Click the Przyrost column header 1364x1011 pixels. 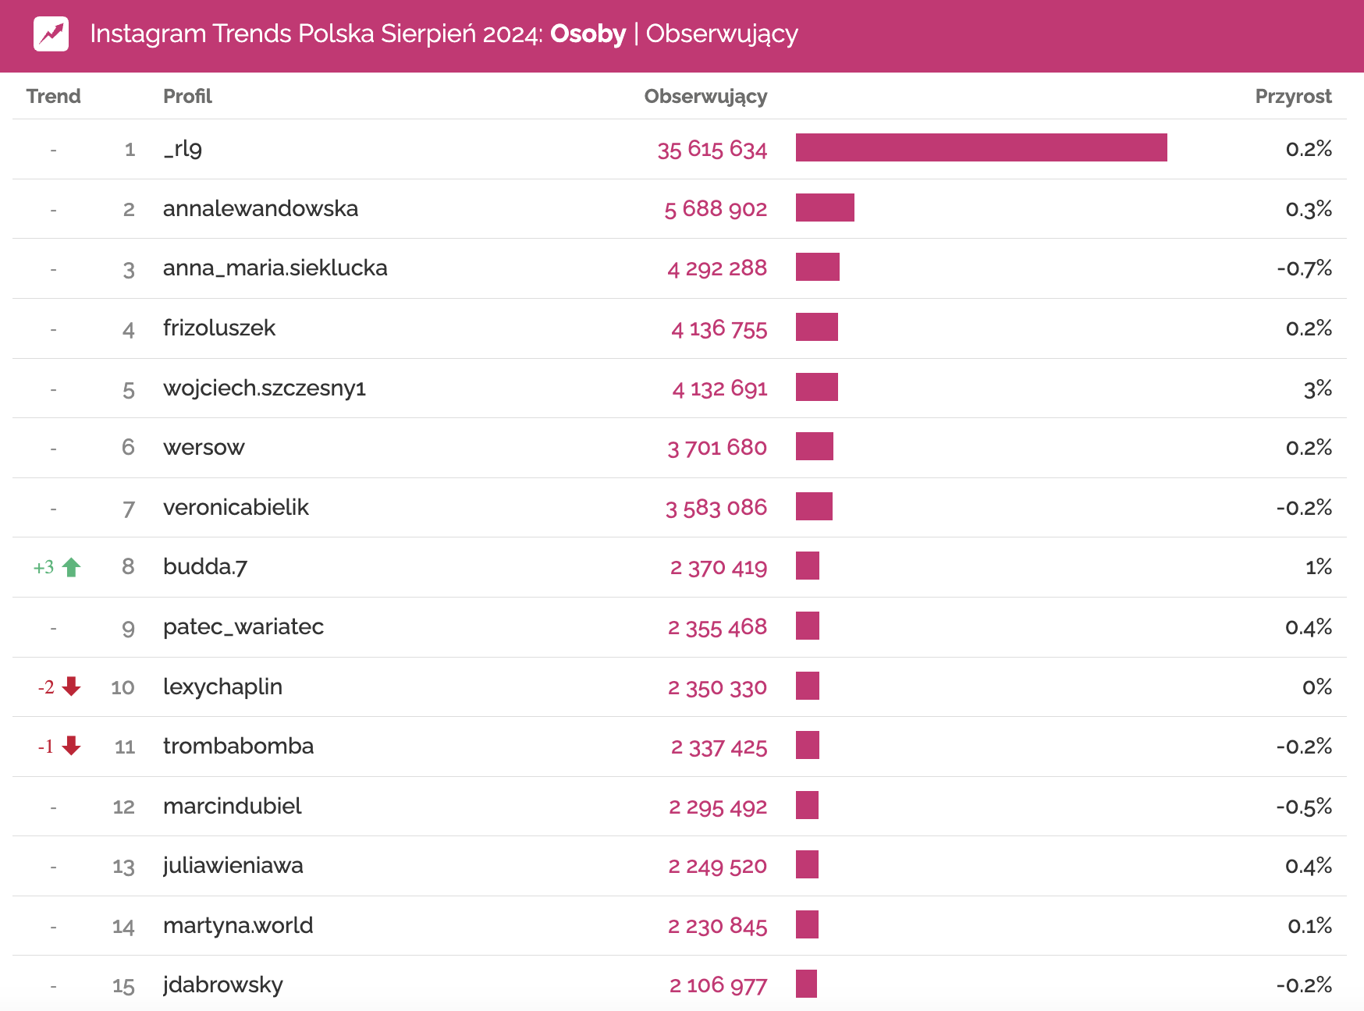pos(1293,96)
